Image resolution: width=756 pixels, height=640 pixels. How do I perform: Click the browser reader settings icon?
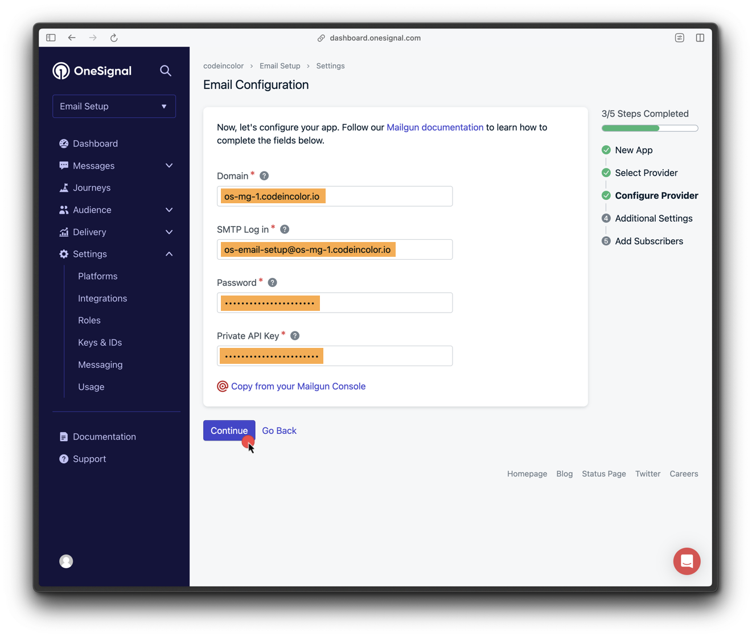[680, 38]
